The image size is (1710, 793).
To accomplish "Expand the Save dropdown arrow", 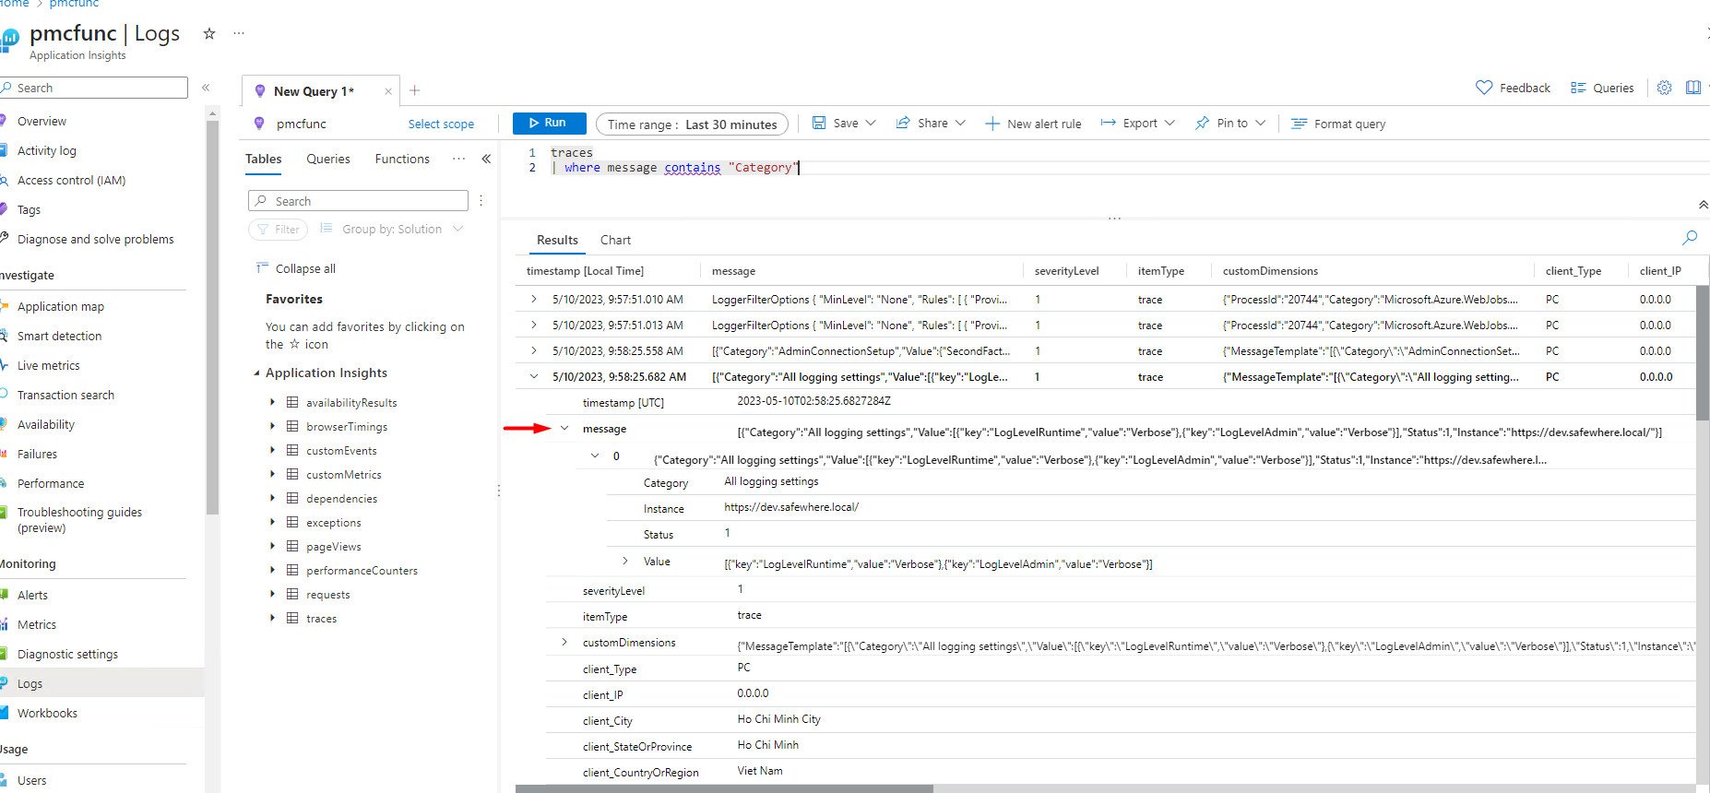I will pyautogui.click(x=871, y=123).
